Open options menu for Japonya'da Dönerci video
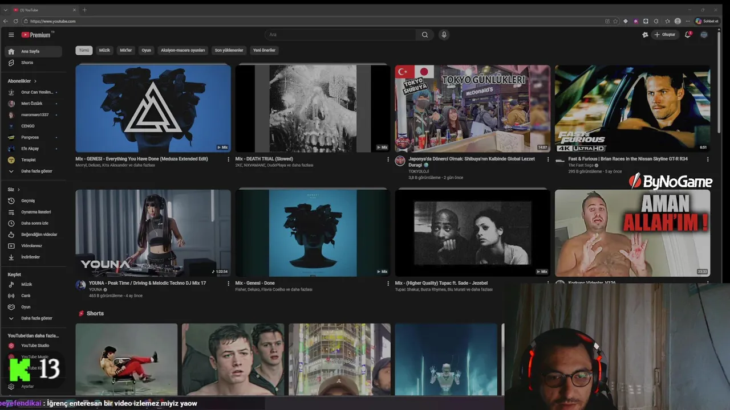The width and height of the screenshot is (730, 410). pyautogui.click(x=547, y=159)
